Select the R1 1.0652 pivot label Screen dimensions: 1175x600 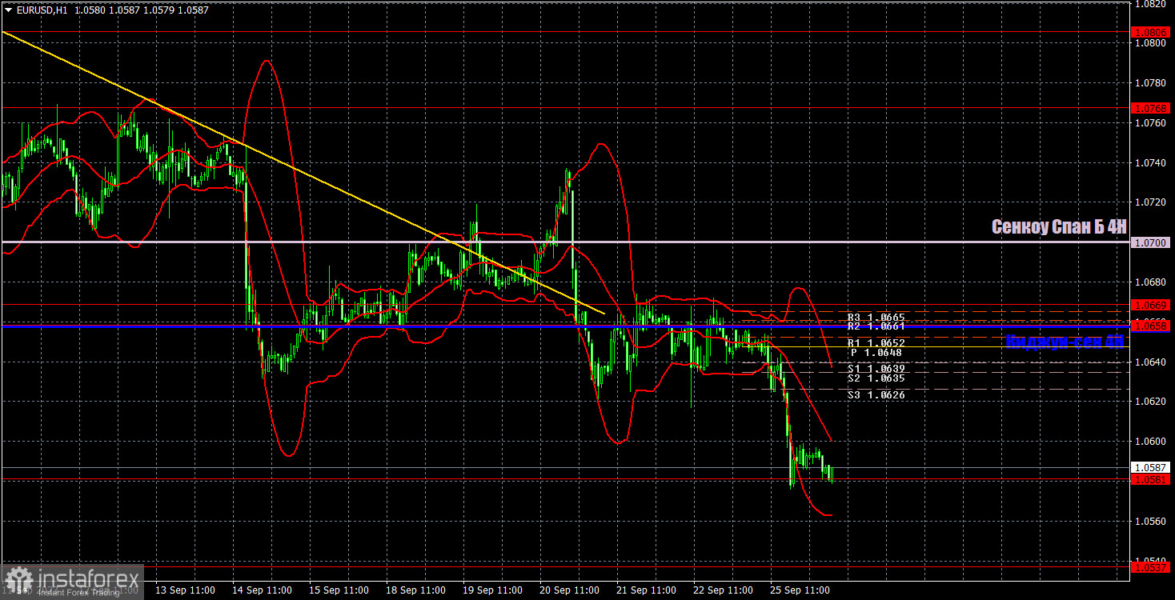[876, 342]
